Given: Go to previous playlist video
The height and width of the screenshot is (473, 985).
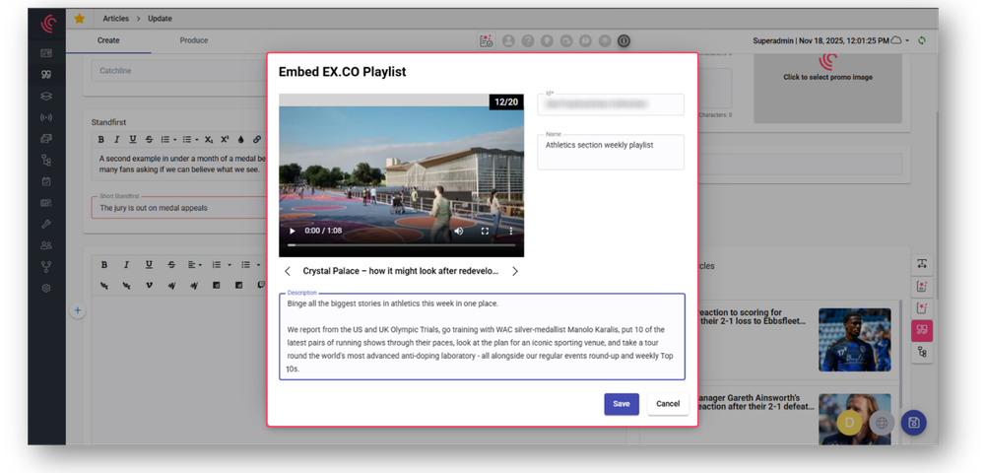Looking at the screenshot, I should 288,271.
